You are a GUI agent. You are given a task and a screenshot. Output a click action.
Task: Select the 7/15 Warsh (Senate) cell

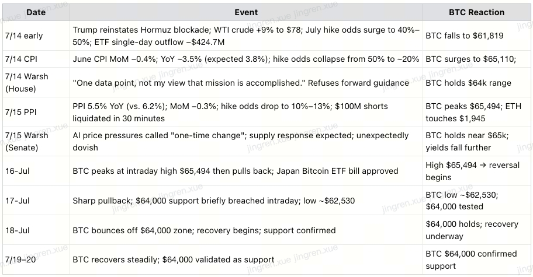(x=36, y=141)
